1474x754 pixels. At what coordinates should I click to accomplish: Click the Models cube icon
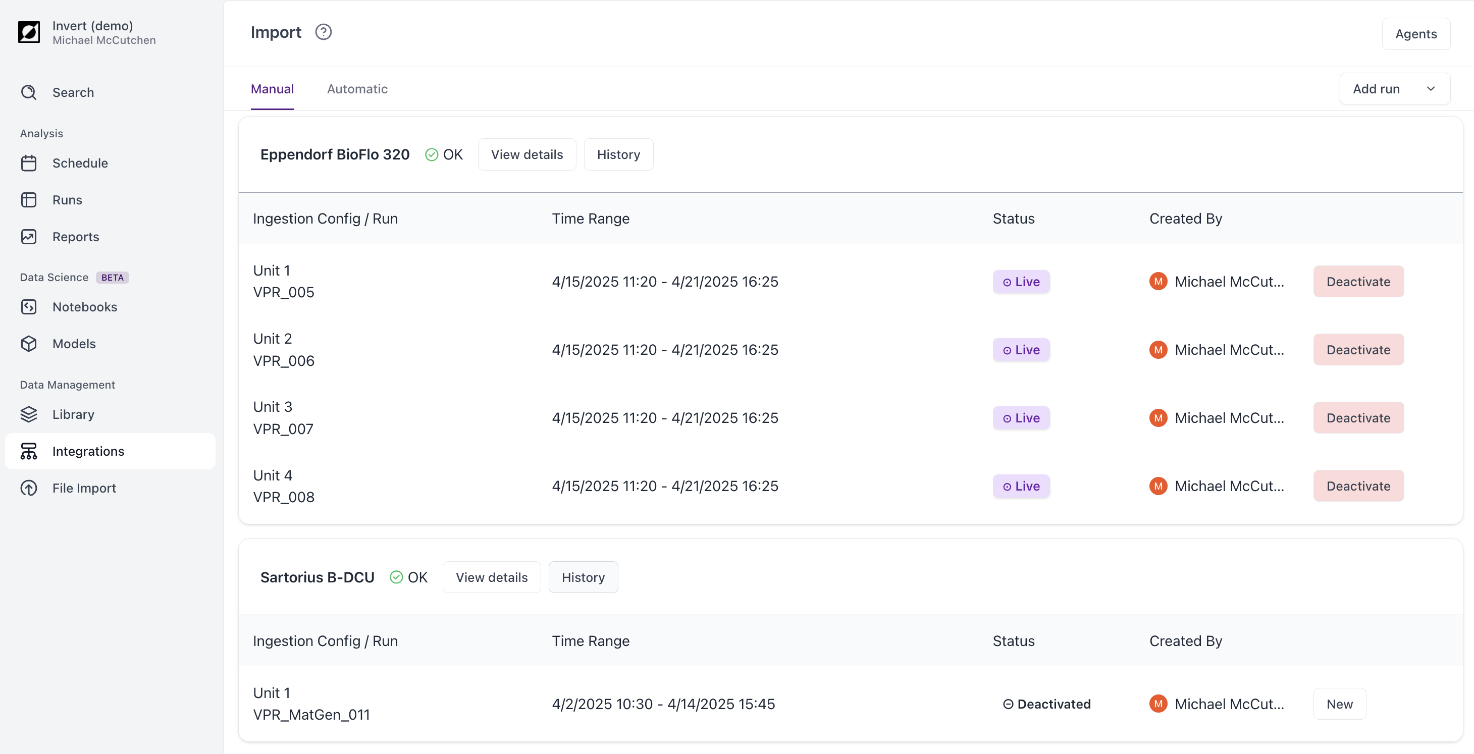point(29,343)
